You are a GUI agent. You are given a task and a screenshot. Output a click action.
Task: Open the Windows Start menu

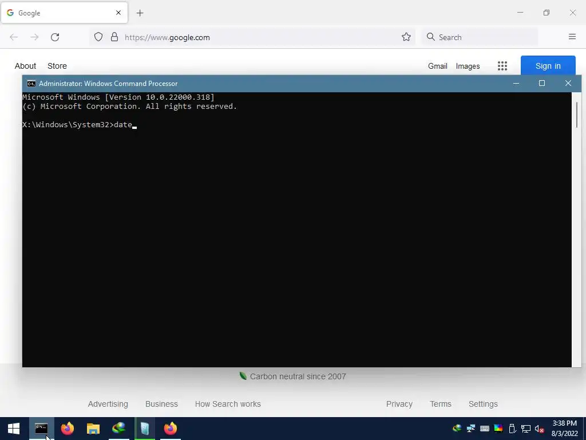[14, 429]
